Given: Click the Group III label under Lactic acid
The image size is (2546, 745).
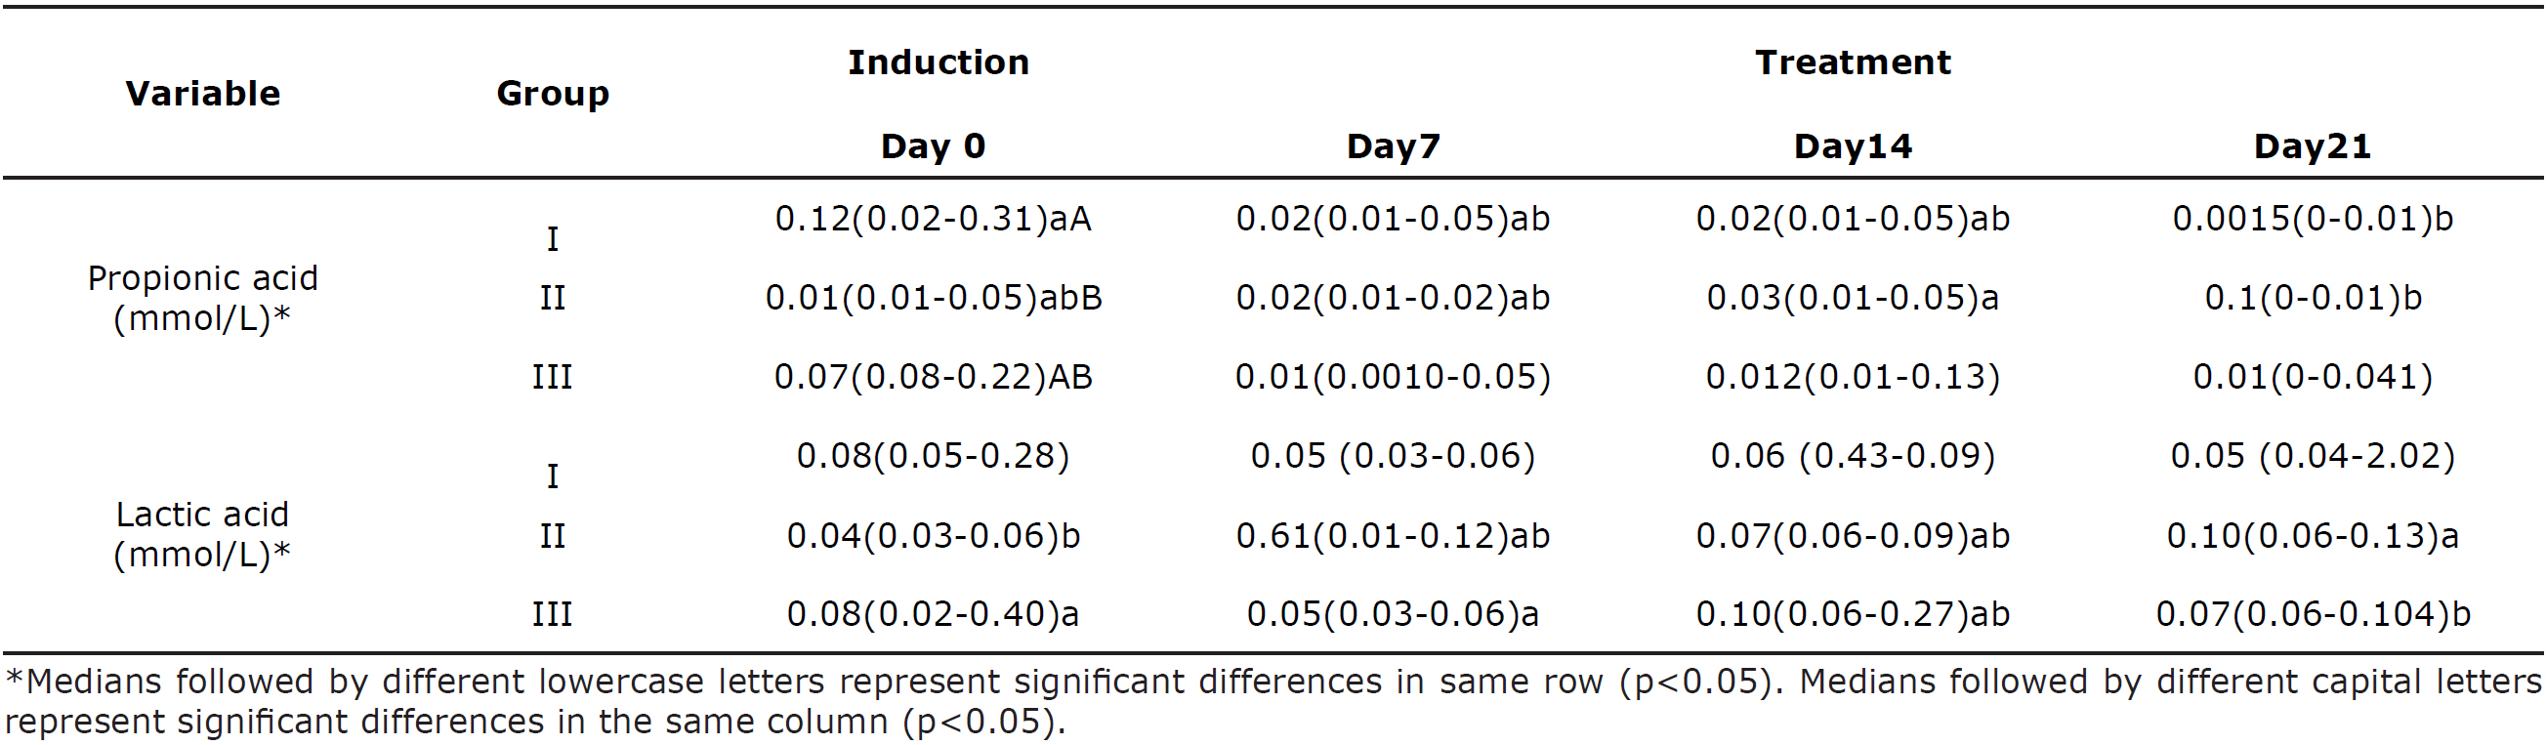Looking at the screenshot, I should tap(553, 613).
